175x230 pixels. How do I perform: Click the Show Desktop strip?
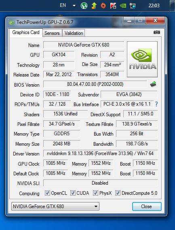[172, 6]
